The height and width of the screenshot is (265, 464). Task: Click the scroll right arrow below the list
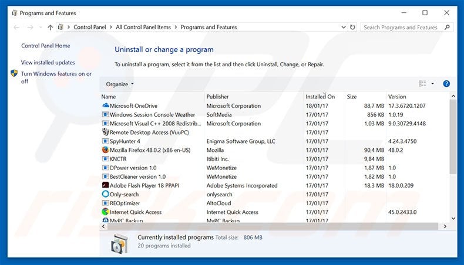tap(445, 226)
